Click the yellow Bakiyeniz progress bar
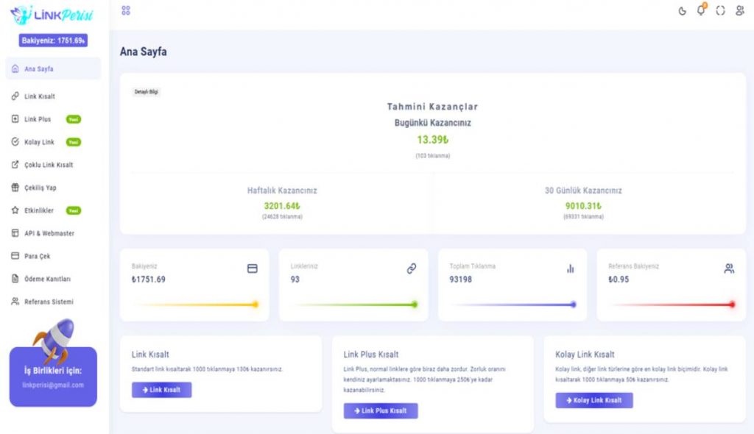Screen dimensions: 754x434 tap(194, 305)
